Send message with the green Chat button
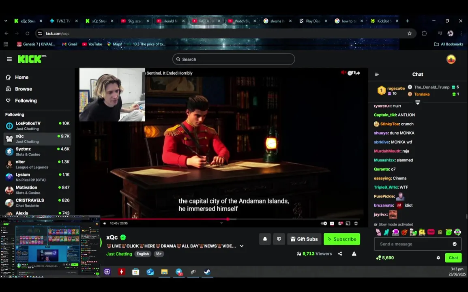Viewport: 468px width, 292px height. click(x=453, y=258)
